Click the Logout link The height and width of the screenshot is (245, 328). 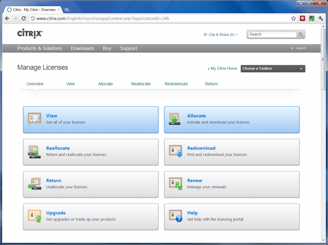[x=300, y=48]
